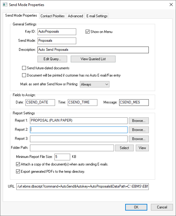This screenshot has width=176, height=216.
Task: Close the Send Mode Properties dialog
Action: 171,5
